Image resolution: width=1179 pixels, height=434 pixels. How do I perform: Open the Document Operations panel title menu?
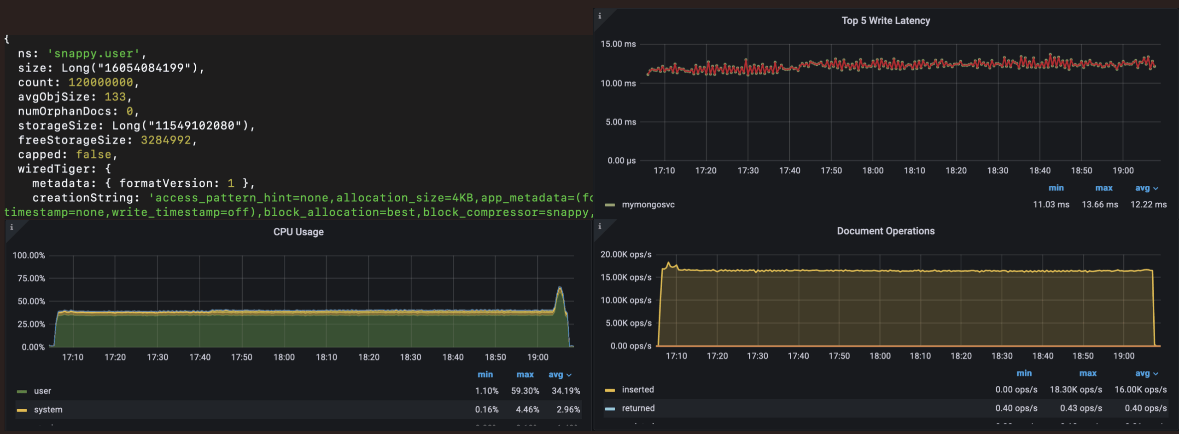click(885, 231)
